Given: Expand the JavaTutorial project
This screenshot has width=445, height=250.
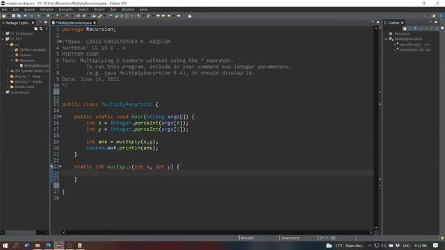Looking at the screenshot, I should click(3, 92).
